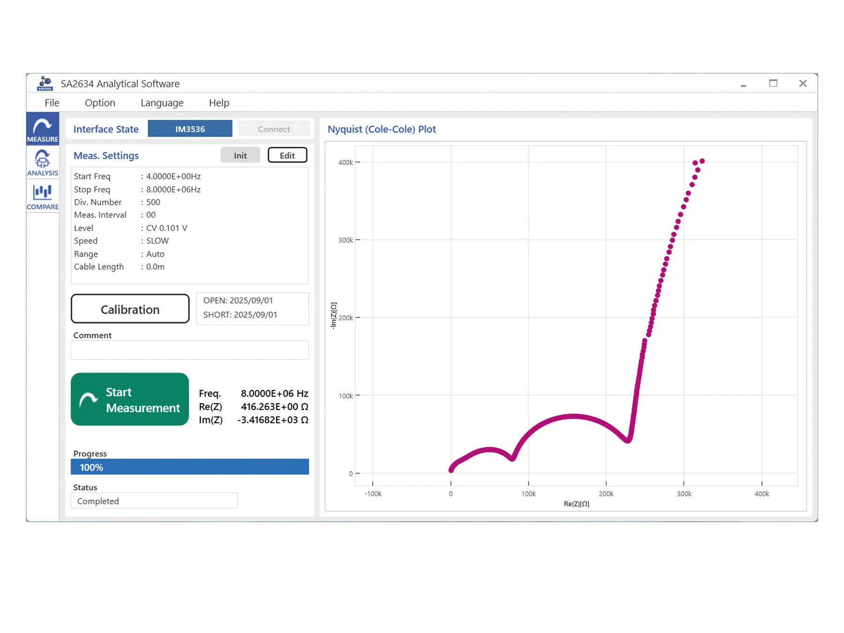Select the IM3536 interface state indicator

[x=190, y=129]
